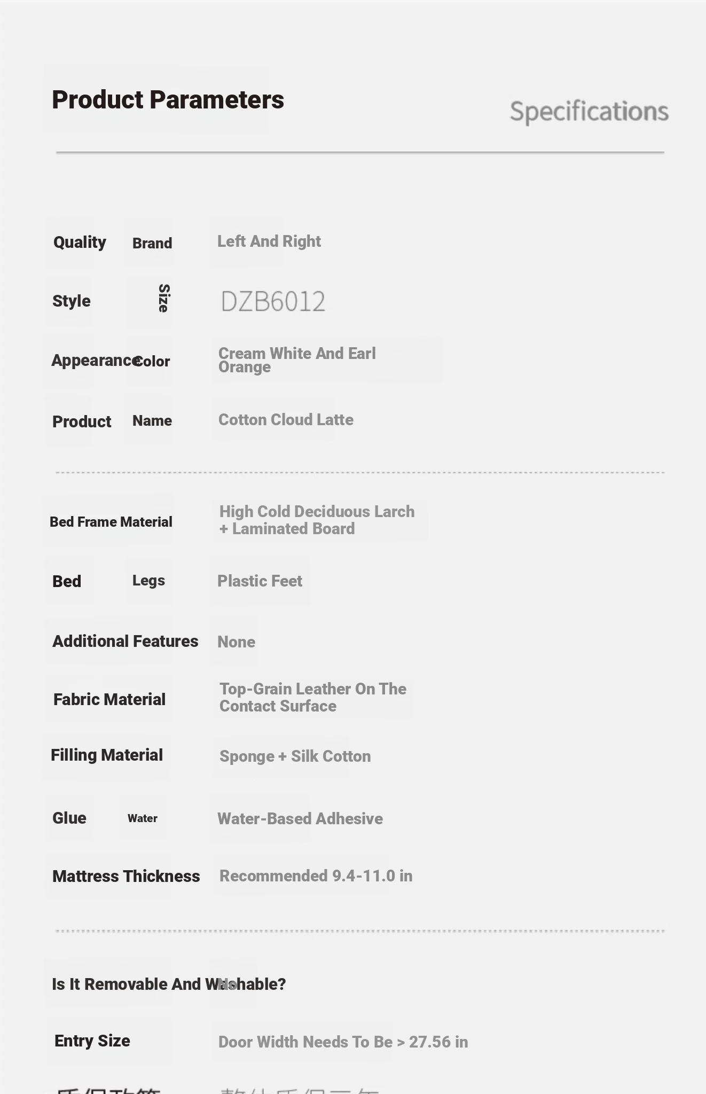Click the Entry Size label
Screen dimensions: 706x1094
(92, 1041)
